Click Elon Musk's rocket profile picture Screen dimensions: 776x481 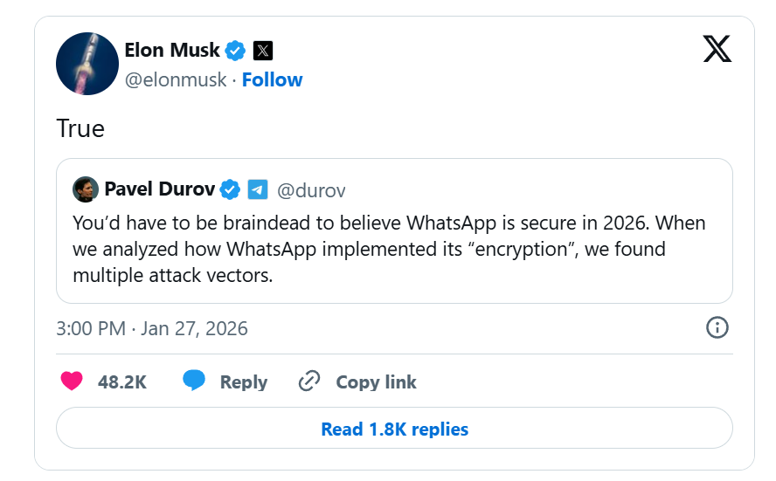tap(87, 65)
